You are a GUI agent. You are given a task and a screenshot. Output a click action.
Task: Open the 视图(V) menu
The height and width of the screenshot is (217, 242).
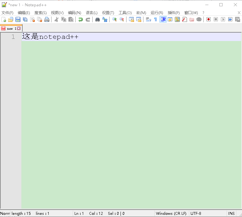57,13
